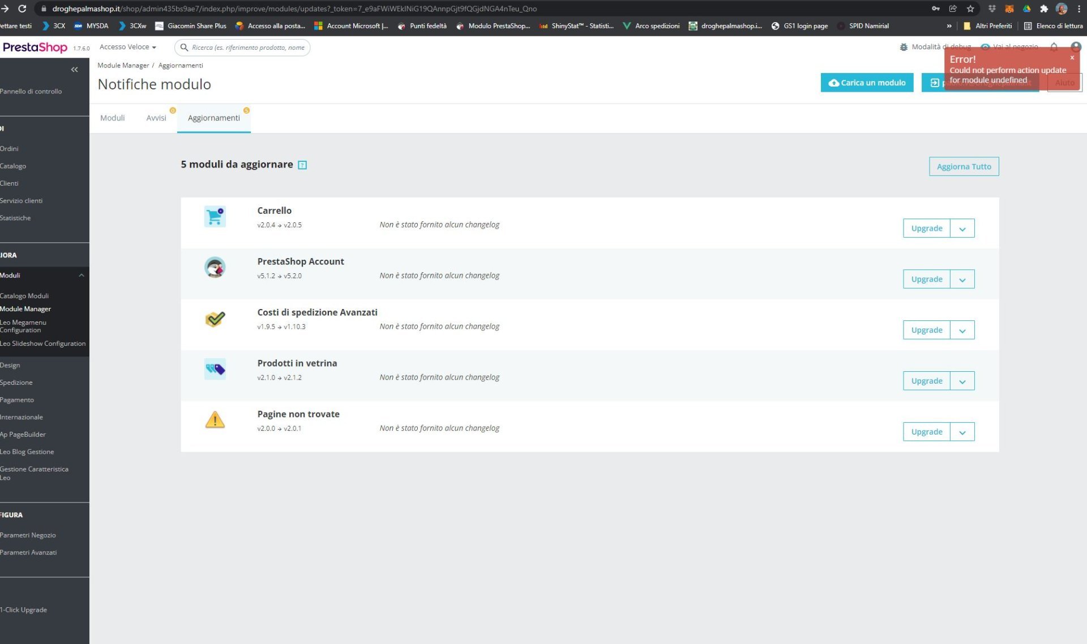Click the Pagine non trovate warning icon
1087x644 pixels.
(215, 420)
